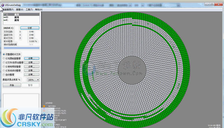Image resolution: width=224 pixels, height=128 pixels.
Task: Open the 查看(V) menu
Action: tap(20, 10)
